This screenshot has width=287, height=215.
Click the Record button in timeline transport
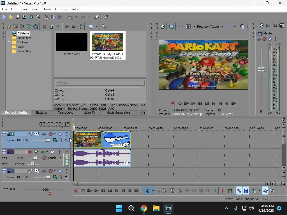76,191
